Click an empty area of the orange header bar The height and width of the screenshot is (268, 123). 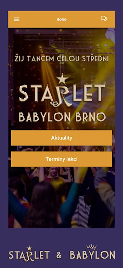coord(37,19)
